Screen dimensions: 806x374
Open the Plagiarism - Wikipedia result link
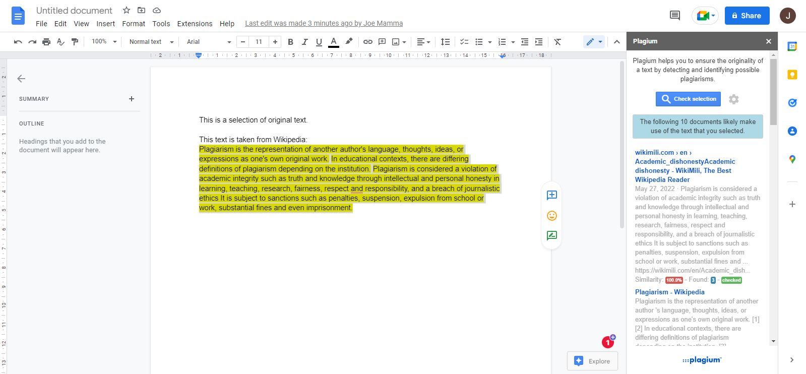coord(669,292)
